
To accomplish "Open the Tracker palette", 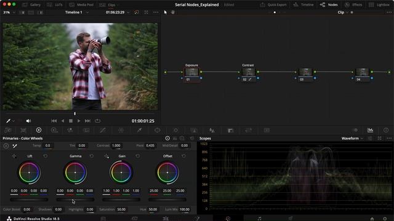I will [x=175, y=130].
